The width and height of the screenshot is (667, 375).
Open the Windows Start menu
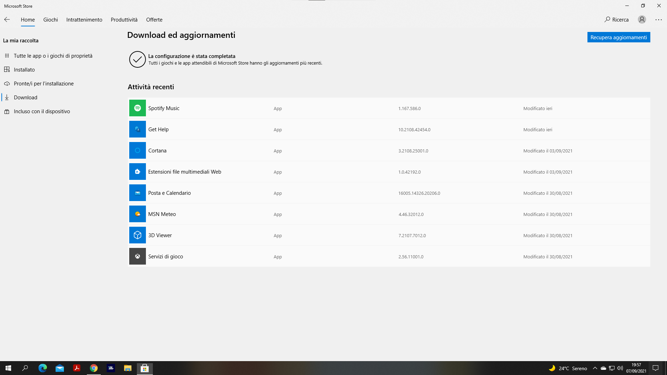tap(8, 368)
